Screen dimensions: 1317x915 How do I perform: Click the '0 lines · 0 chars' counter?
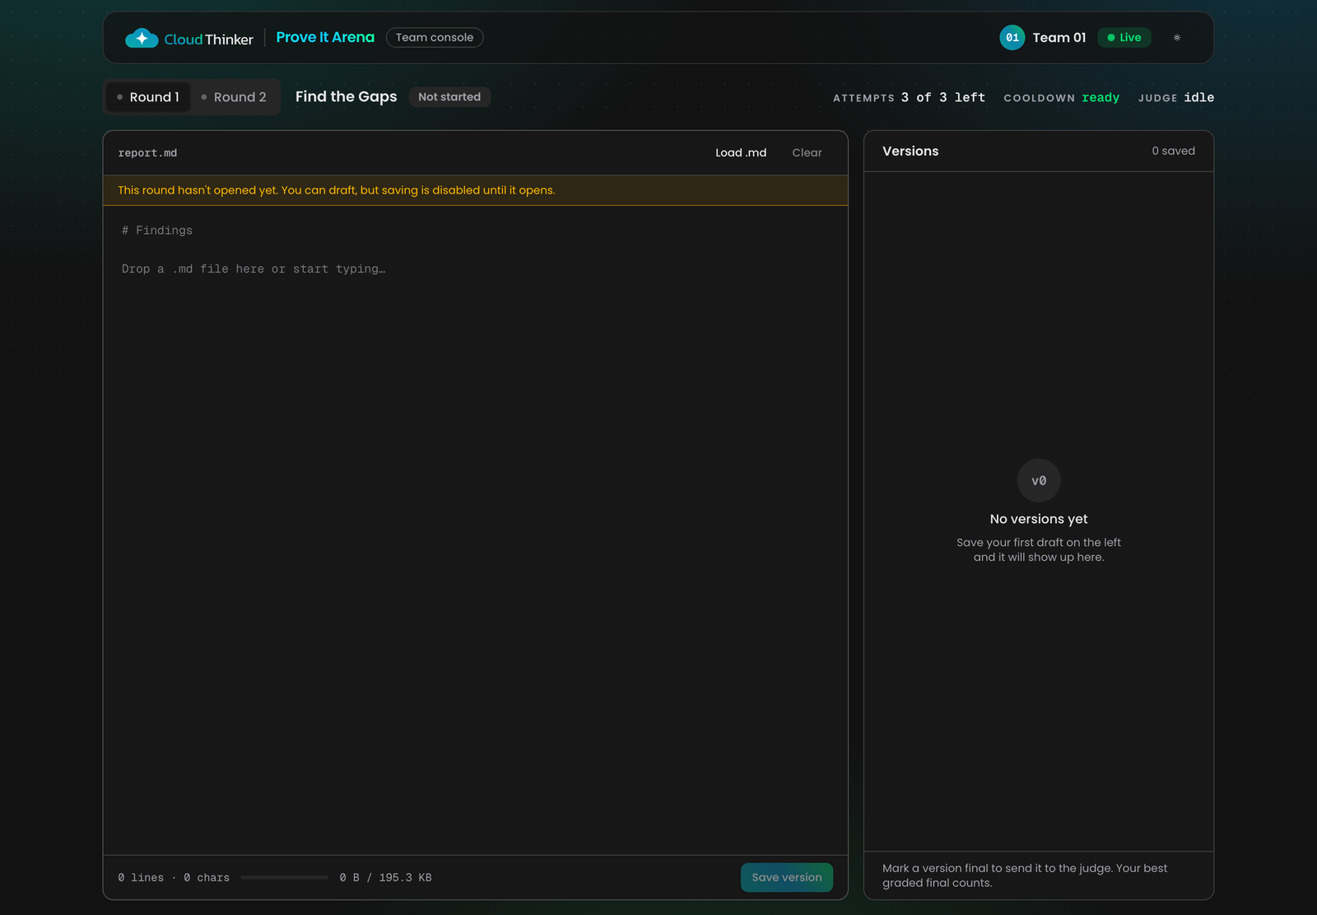174,878
